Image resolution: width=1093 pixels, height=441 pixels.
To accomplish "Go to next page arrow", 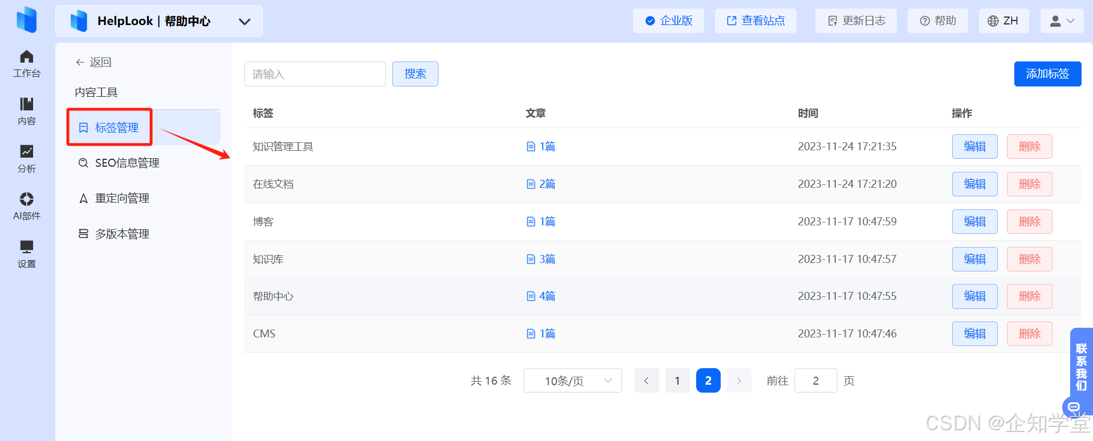I will 739,381.
